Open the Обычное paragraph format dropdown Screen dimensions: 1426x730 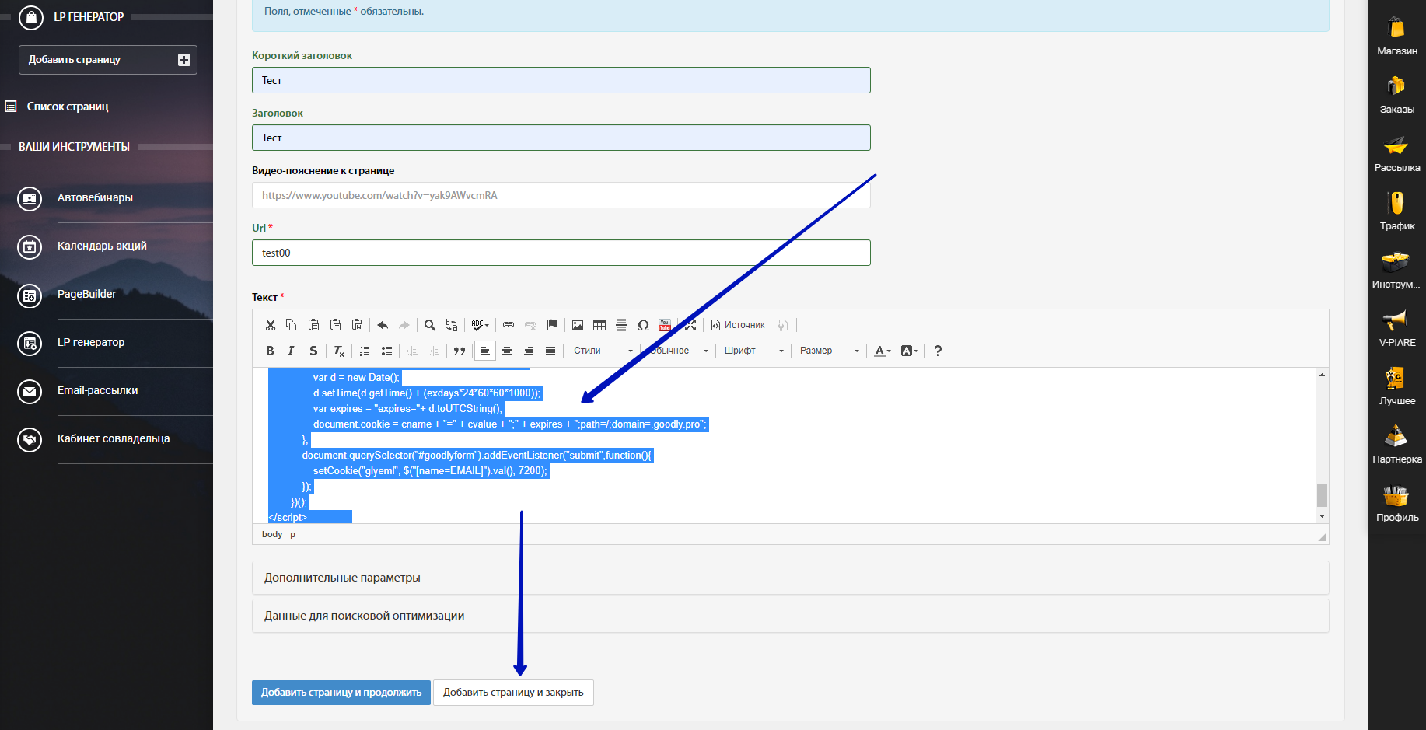pyautogui.click(x=679, y=351)
